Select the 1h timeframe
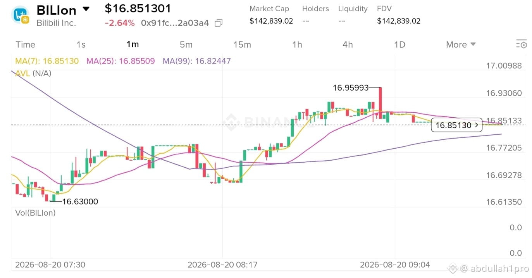 click(x=297, y=45)
